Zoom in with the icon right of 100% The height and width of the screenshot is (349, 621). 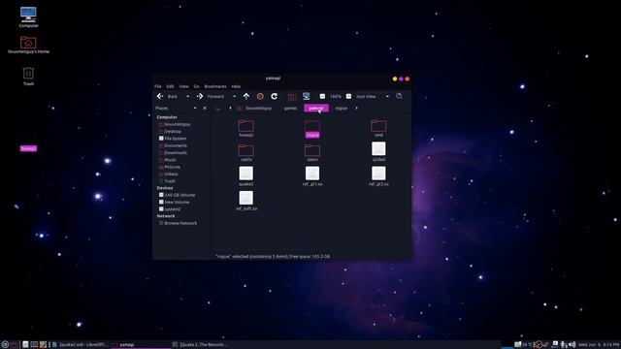(x=348, y=96)
